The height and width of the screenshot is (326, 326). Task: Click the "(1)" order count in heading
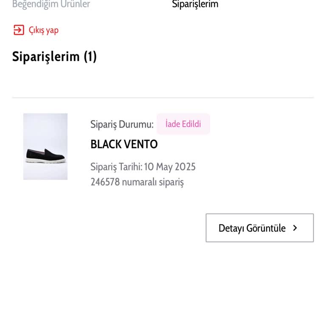coord(90,56)
